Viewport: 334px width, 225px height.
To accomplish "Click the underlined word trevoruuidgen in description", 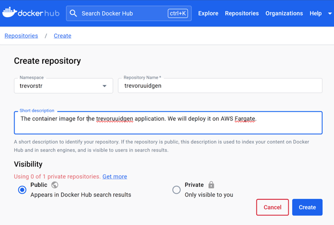I will tap(115, 119).
